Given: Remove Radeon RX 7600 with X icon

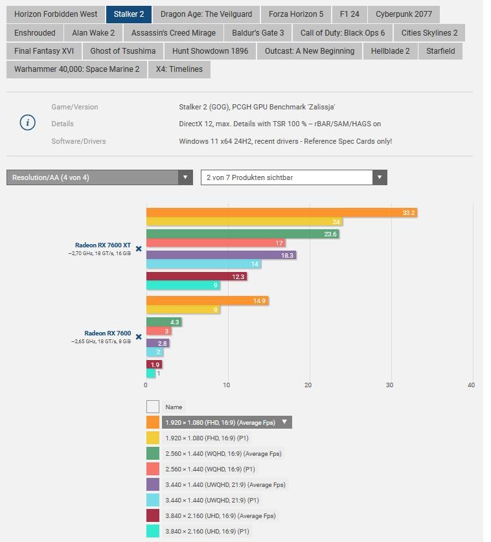Looking at the screenshot, I should coord(138,337).
